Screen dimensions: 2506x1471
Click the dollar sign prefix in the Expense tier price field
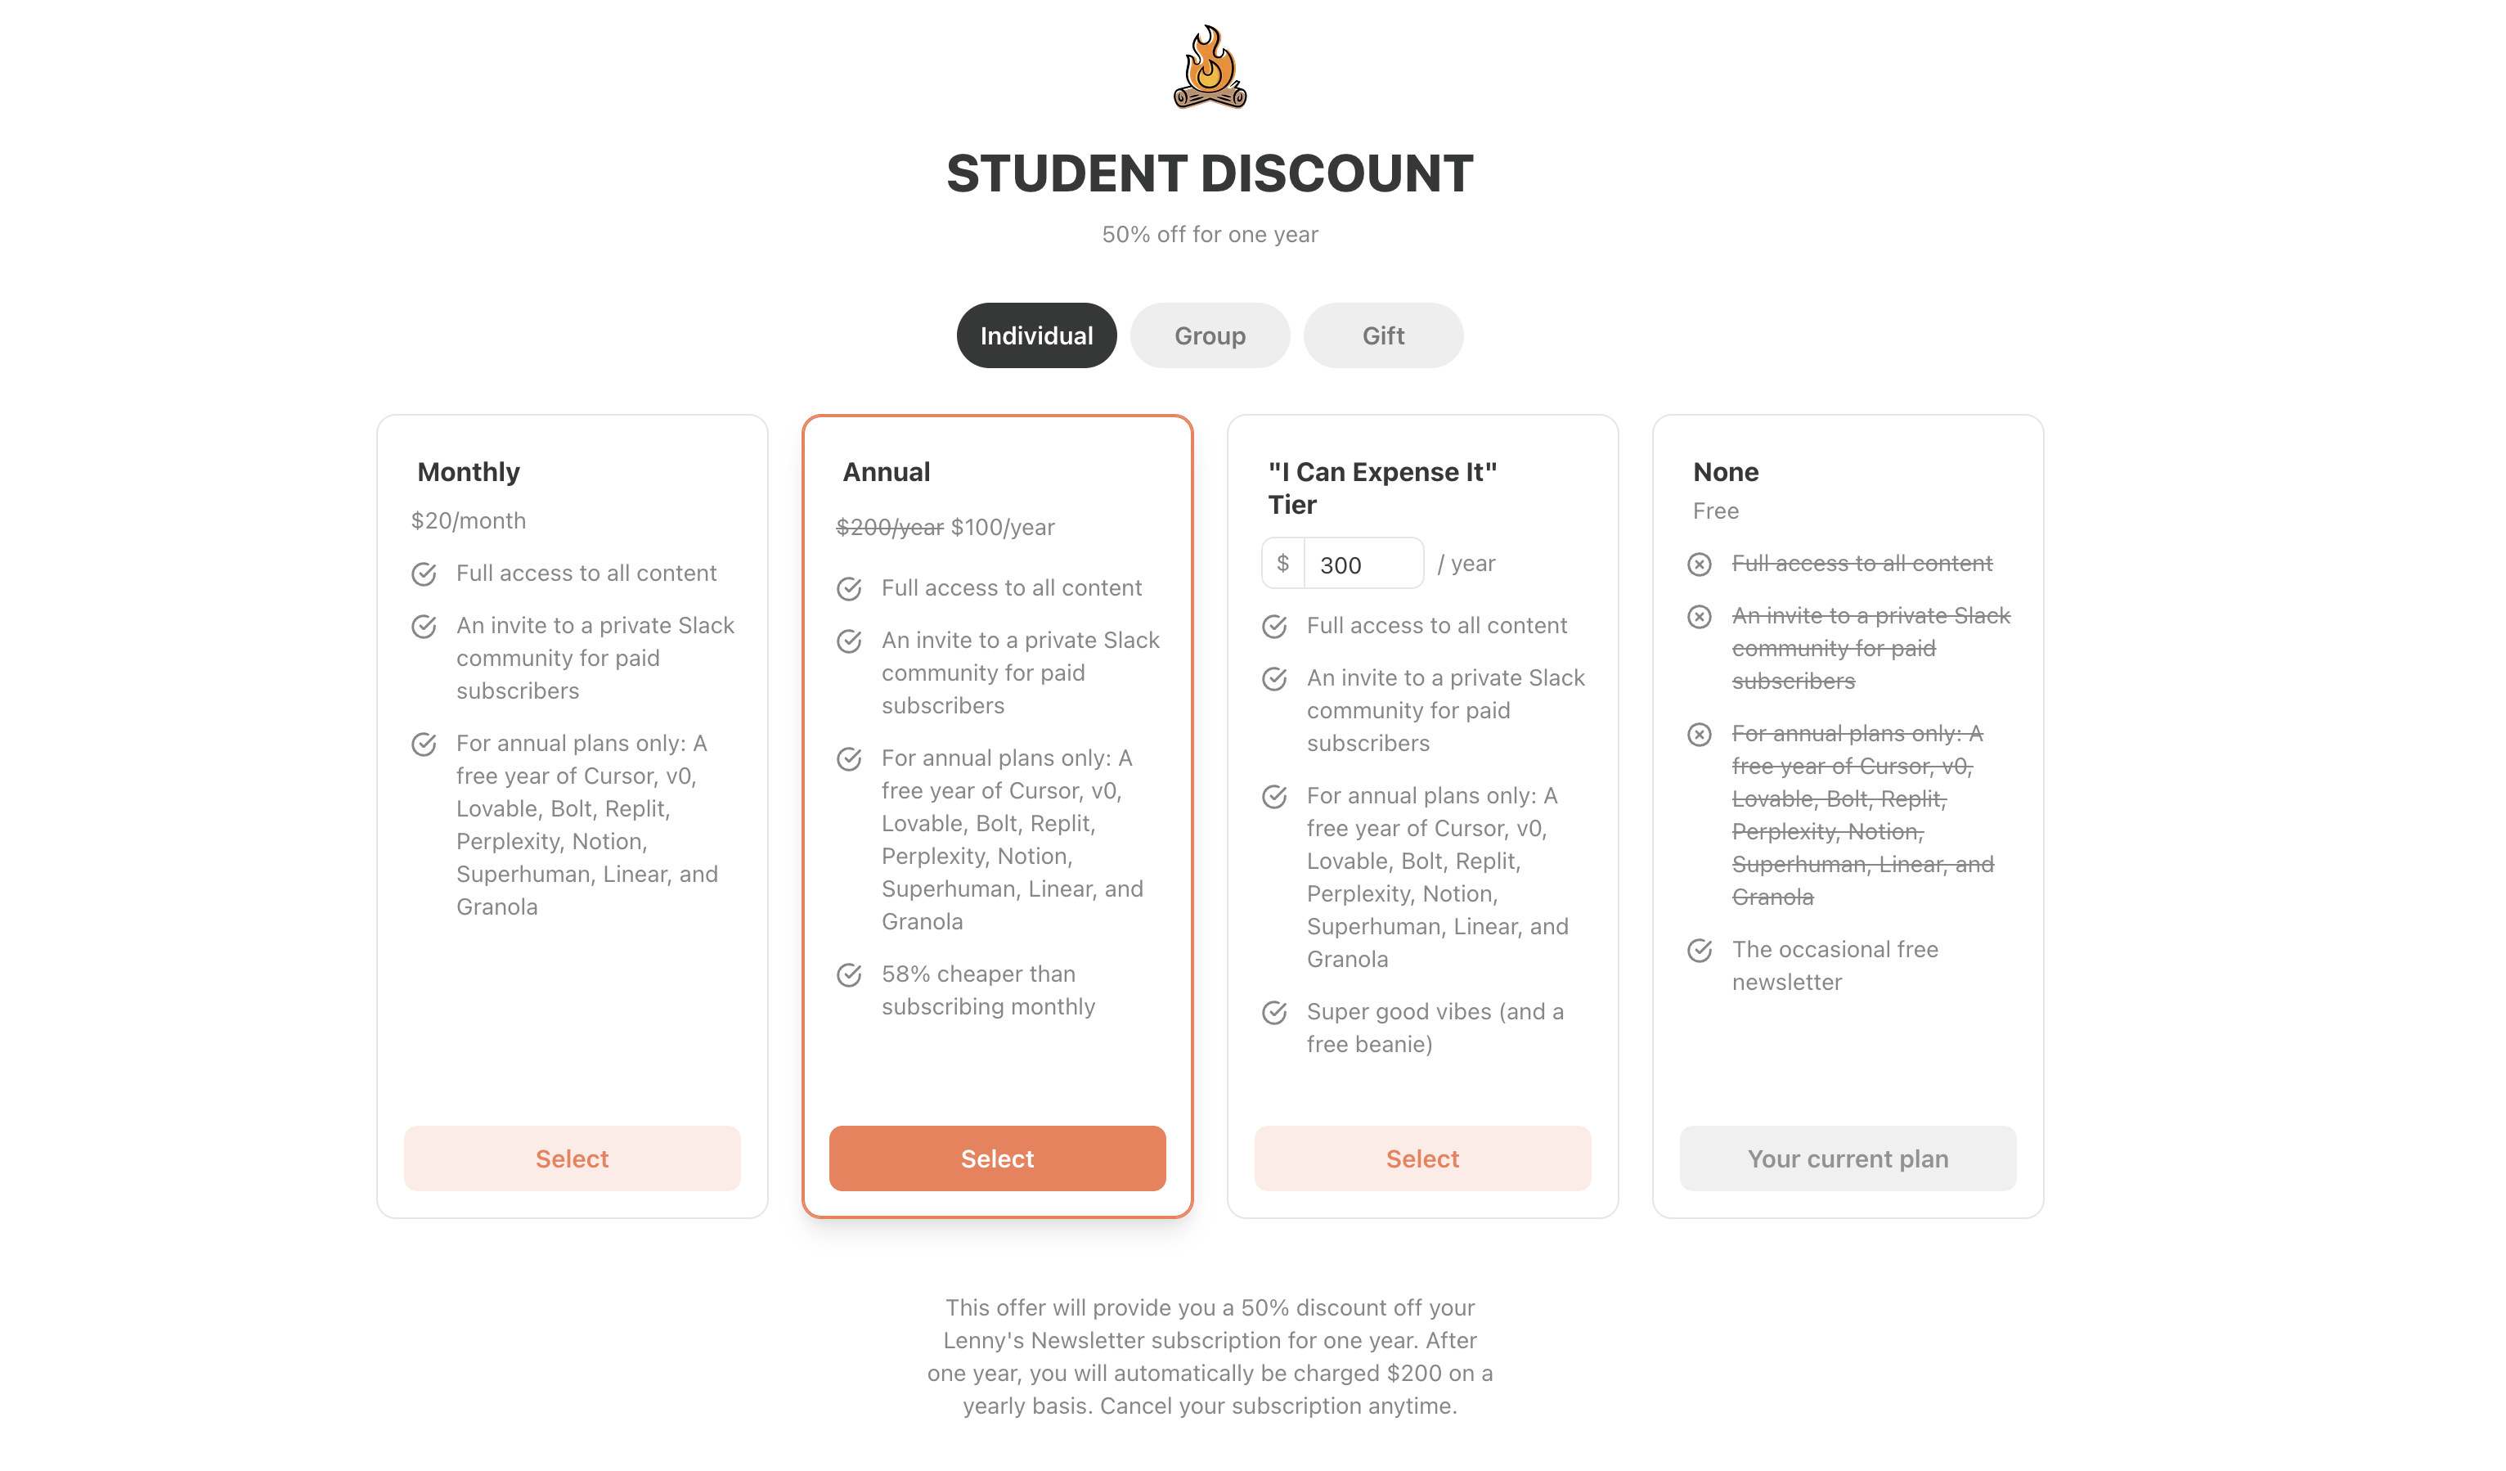point(1282,563)
